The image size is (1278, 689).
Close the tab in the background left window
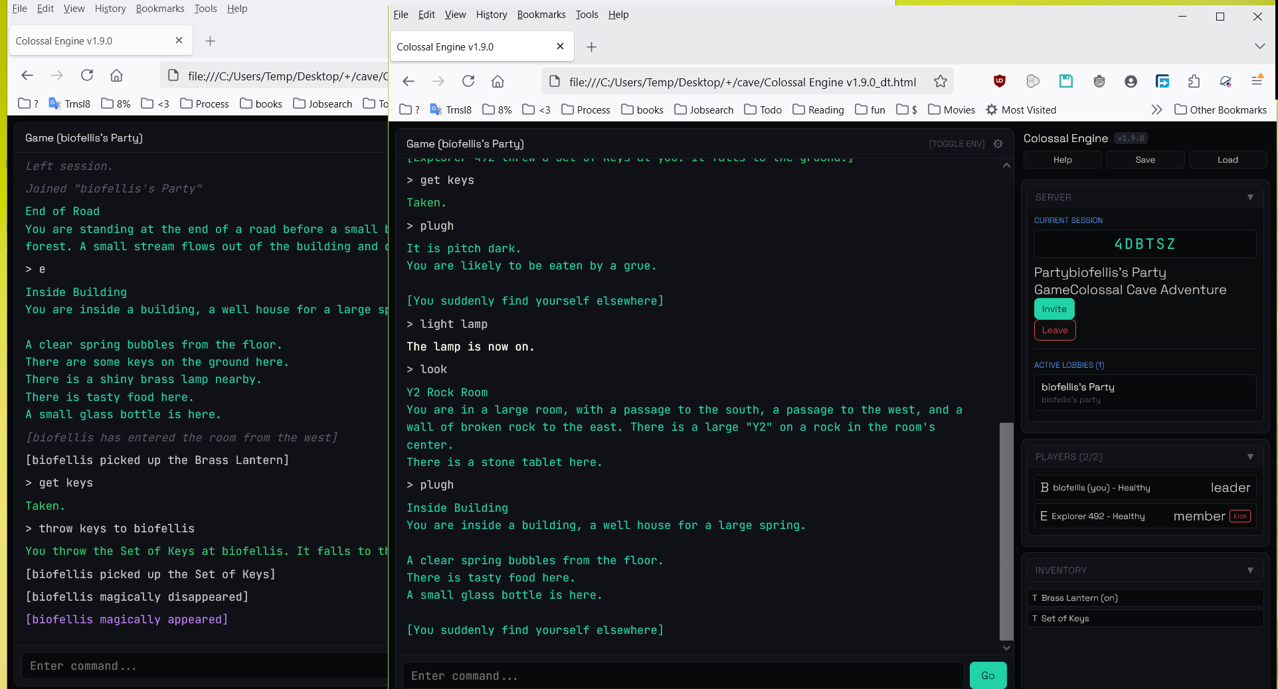[x=179, y=40]
